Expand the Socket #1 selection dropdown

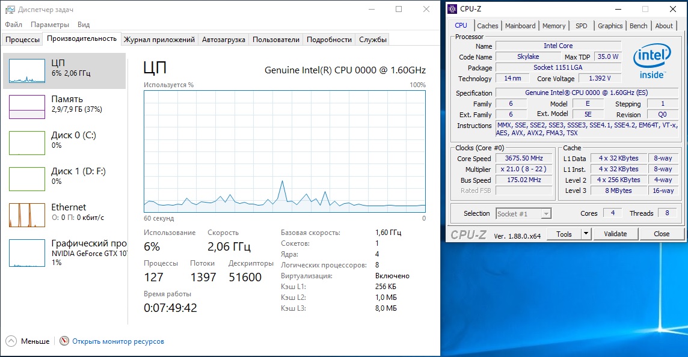click(546, 214)
